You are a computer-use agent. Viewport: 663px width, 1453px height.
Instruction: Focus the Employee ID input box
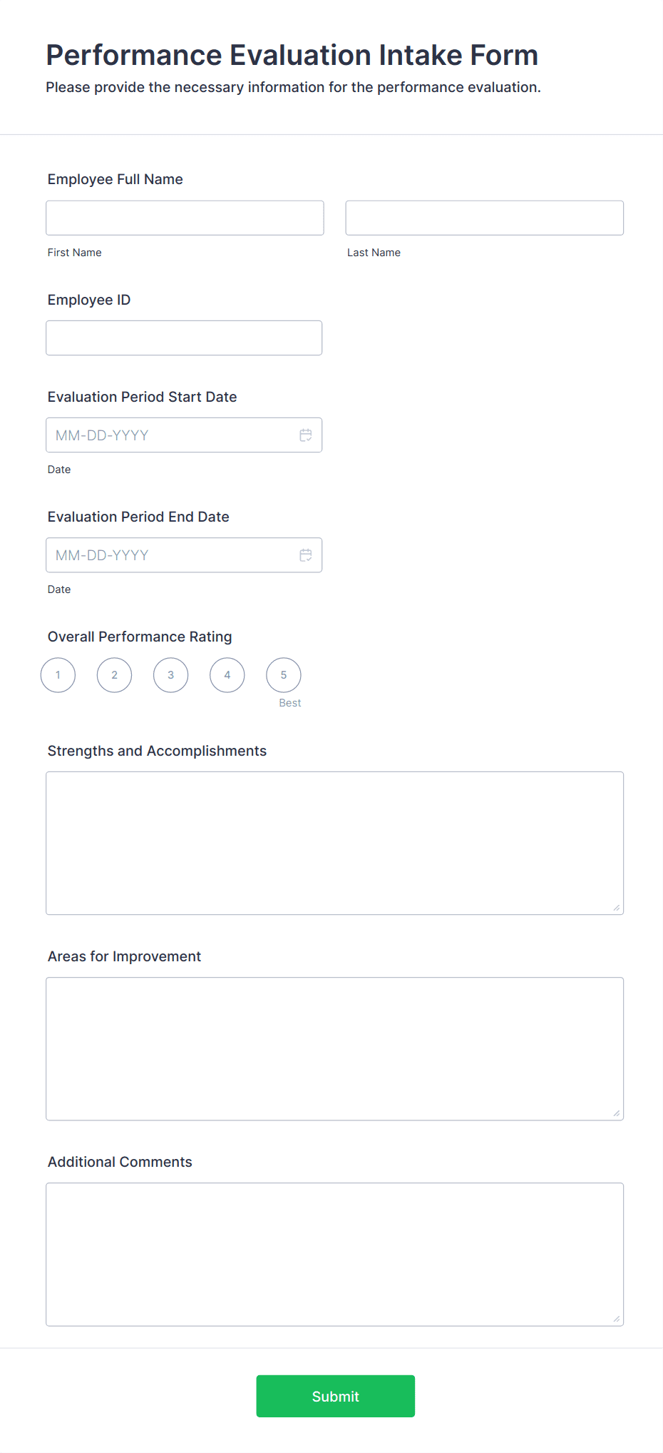[x=183, y=338]
